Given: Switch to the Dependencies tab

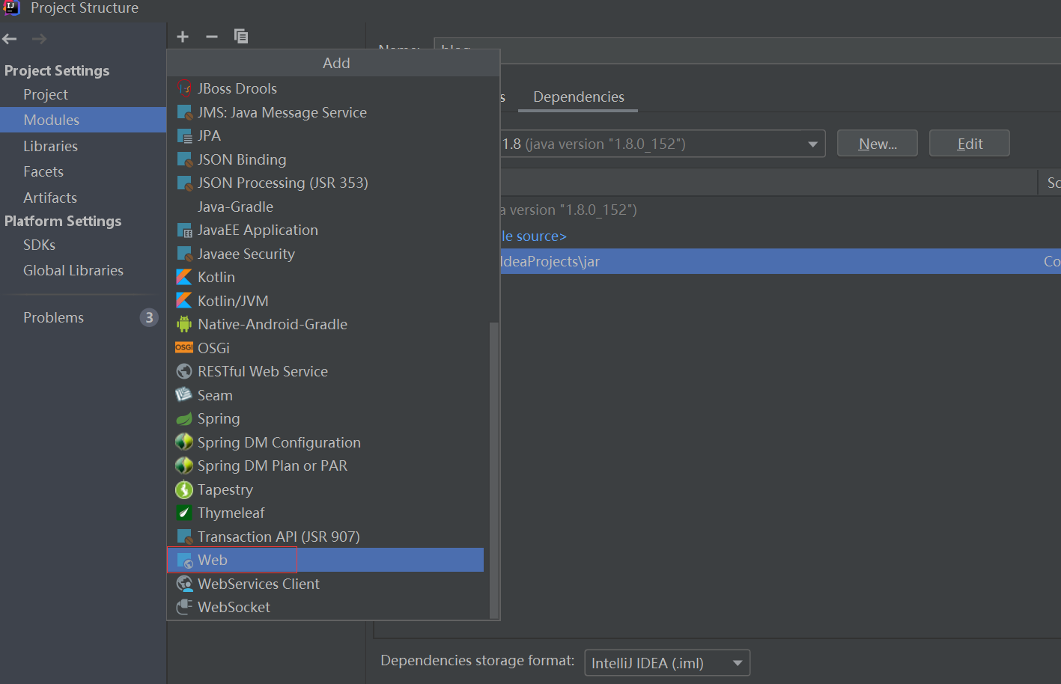Looking at the screenshot, I should (578, 97).
